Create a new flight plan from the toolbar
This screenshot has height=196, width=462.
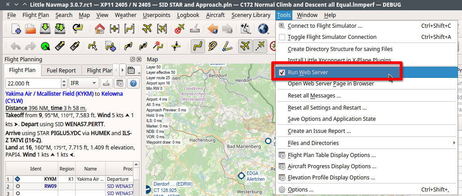tap(16, 29)
